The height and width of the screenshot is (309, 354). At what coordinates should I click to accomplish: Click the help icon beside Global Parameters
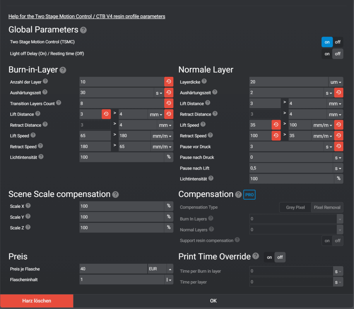point(83,30)
